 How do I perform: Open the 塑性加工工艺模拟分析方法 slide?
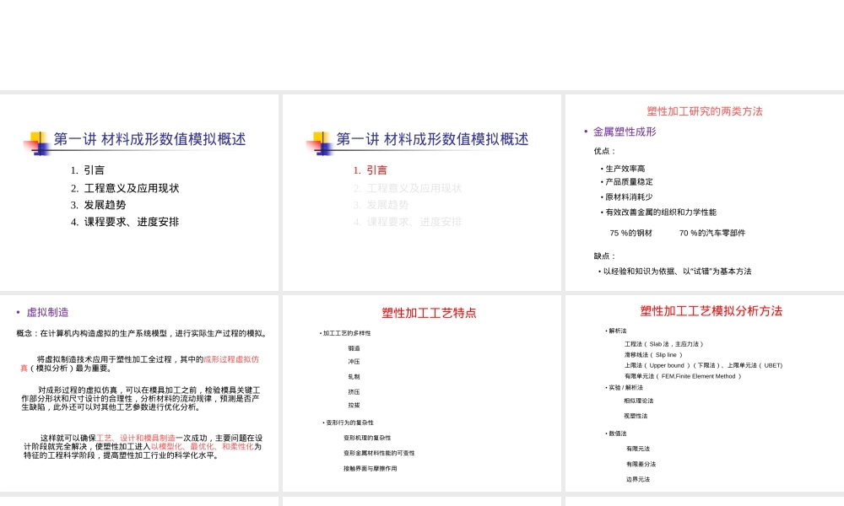pos(705,393)
